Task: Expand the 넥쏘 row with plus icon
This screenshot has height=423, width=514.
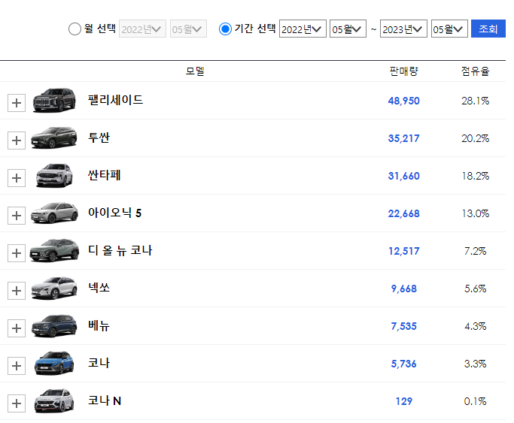Action: tap(17, 291)
